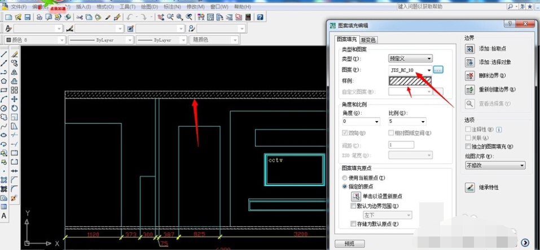
Task: Click Add: Pick Points icon (添加:拾取点)
Action: 470,49
